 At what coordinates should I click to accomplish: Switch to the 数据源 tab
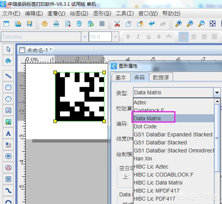click(x=161, y=77)
